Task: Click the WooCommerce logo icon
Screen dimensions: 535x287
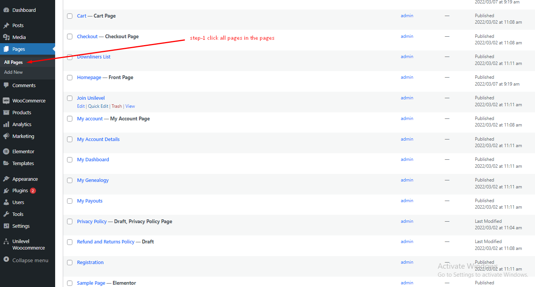Action: [x=6, y=101]
